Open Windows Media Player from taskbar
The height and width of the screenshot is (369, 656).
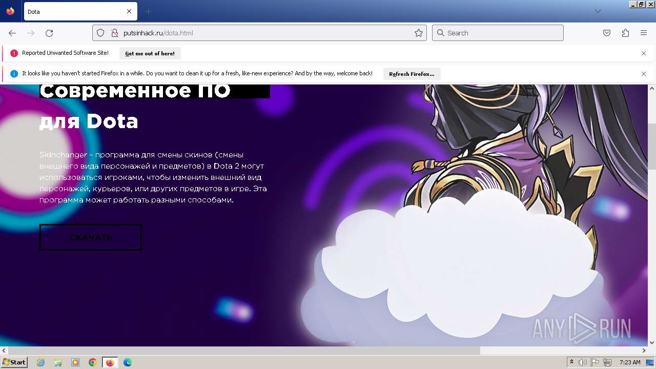point(75,362)
